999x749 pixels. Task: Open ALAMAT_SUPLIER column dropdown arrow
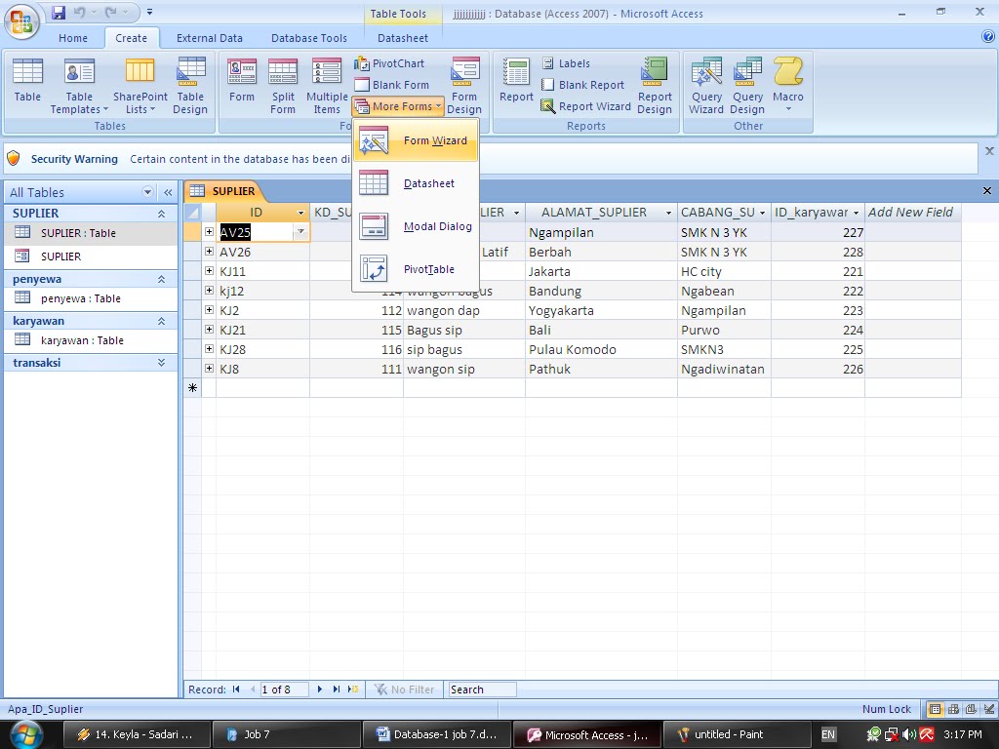tap(668, 213)
